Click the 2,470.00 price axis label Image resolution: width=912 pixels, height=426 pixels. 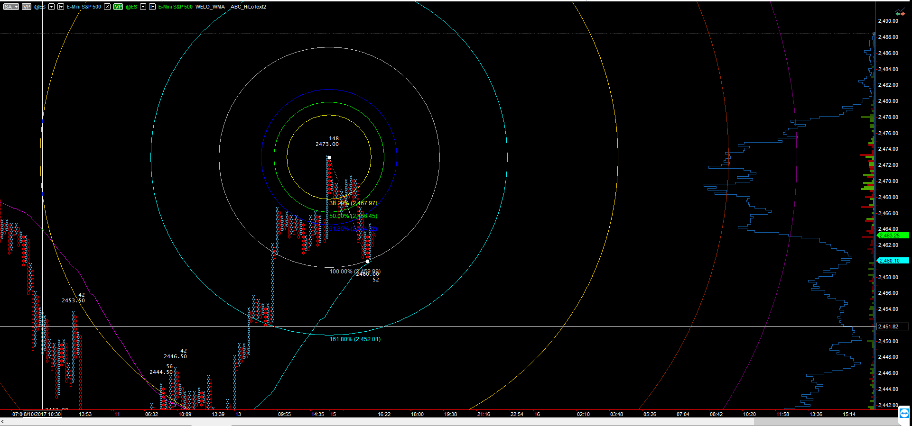(x=888, y=181)
